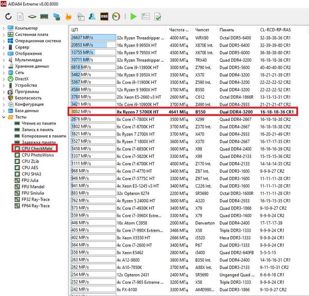Select the Копирование в памяти test
Viewport: 309px width, 296px height.
44,136
